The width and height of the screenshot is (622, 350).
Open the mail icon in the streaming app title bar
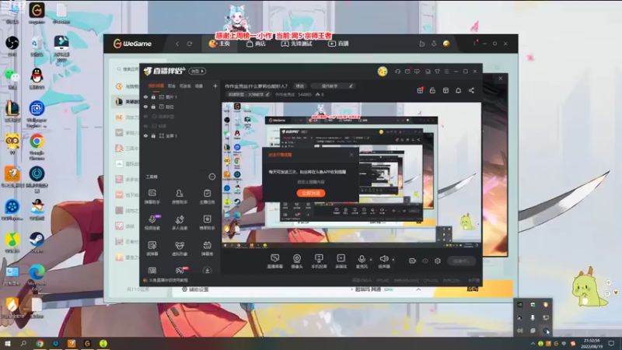point(407,72)
